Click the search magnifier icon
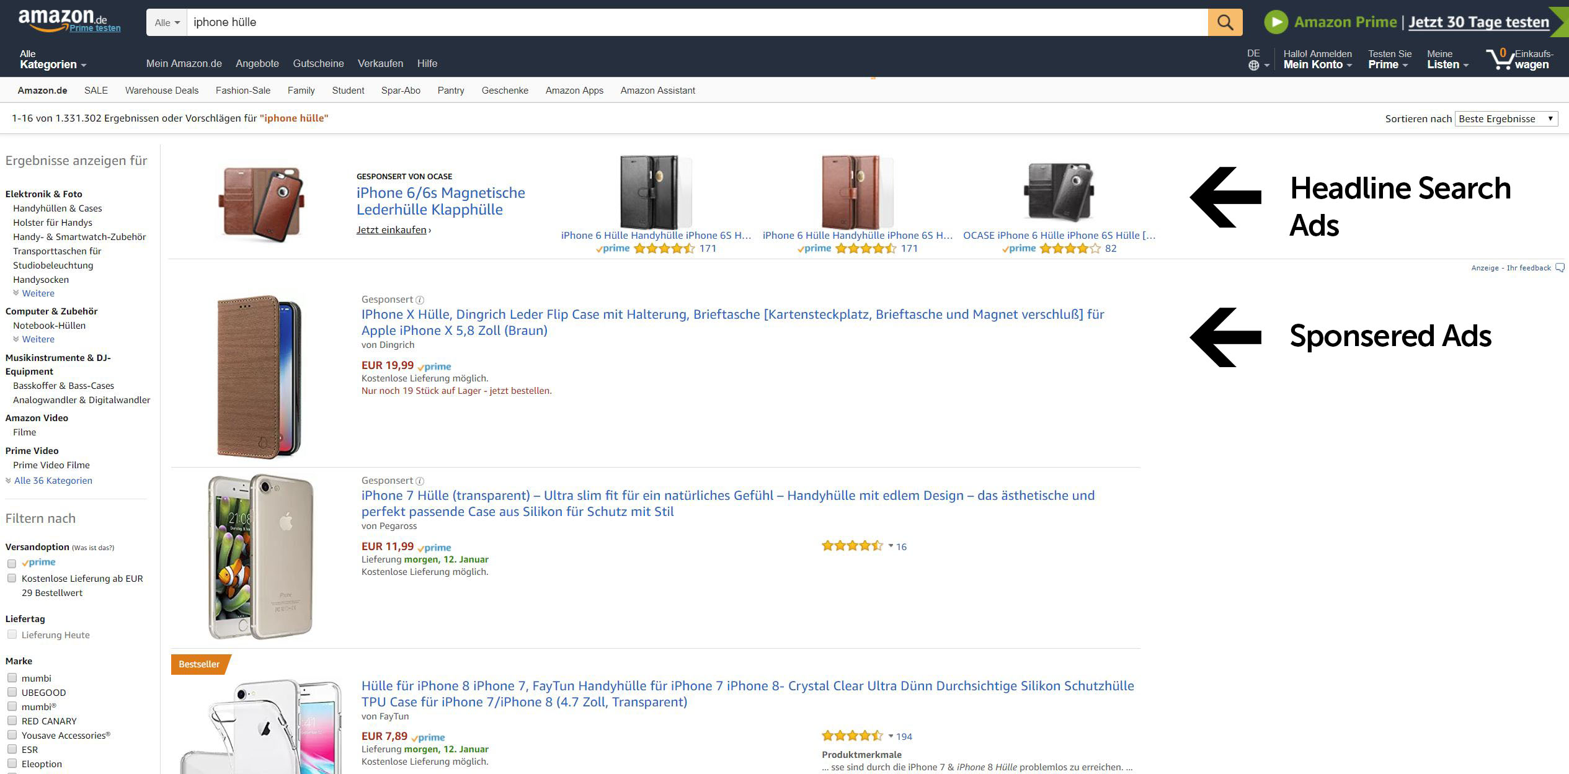The height and width of the screenshot is (774, 1569). click(x=1224, y=22)
